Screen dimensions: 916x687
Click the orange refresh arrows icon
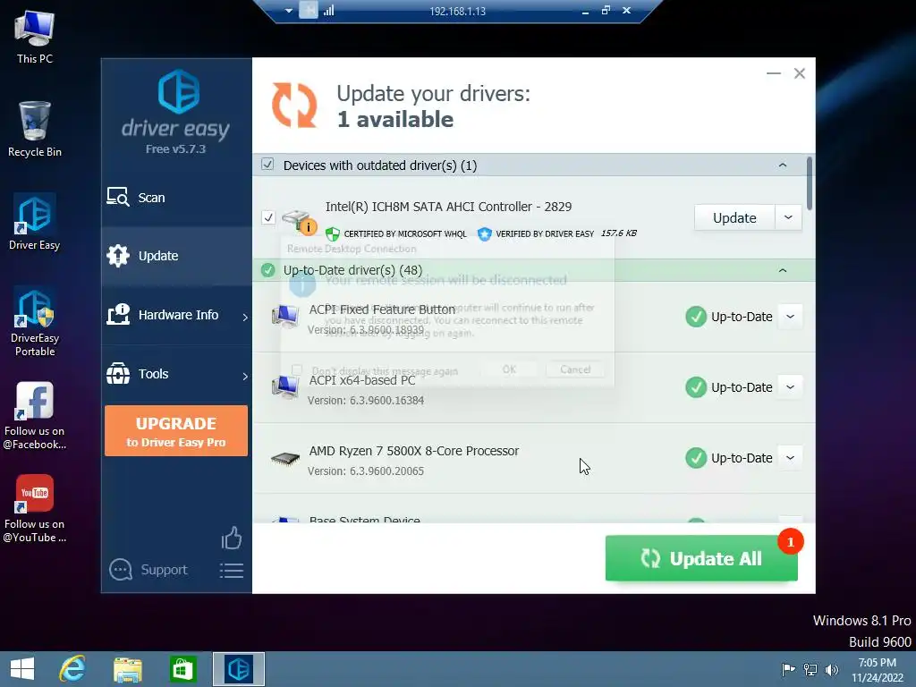(294, 106)
